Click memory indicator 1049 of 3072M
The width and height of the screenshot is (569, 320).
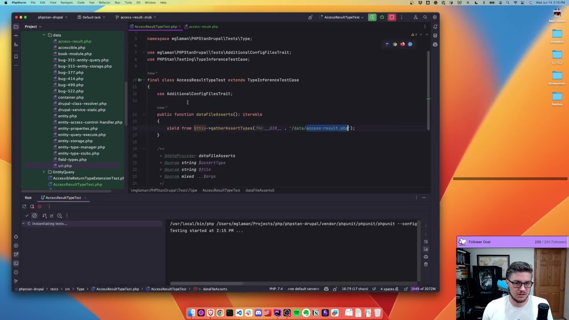[424, 289]
